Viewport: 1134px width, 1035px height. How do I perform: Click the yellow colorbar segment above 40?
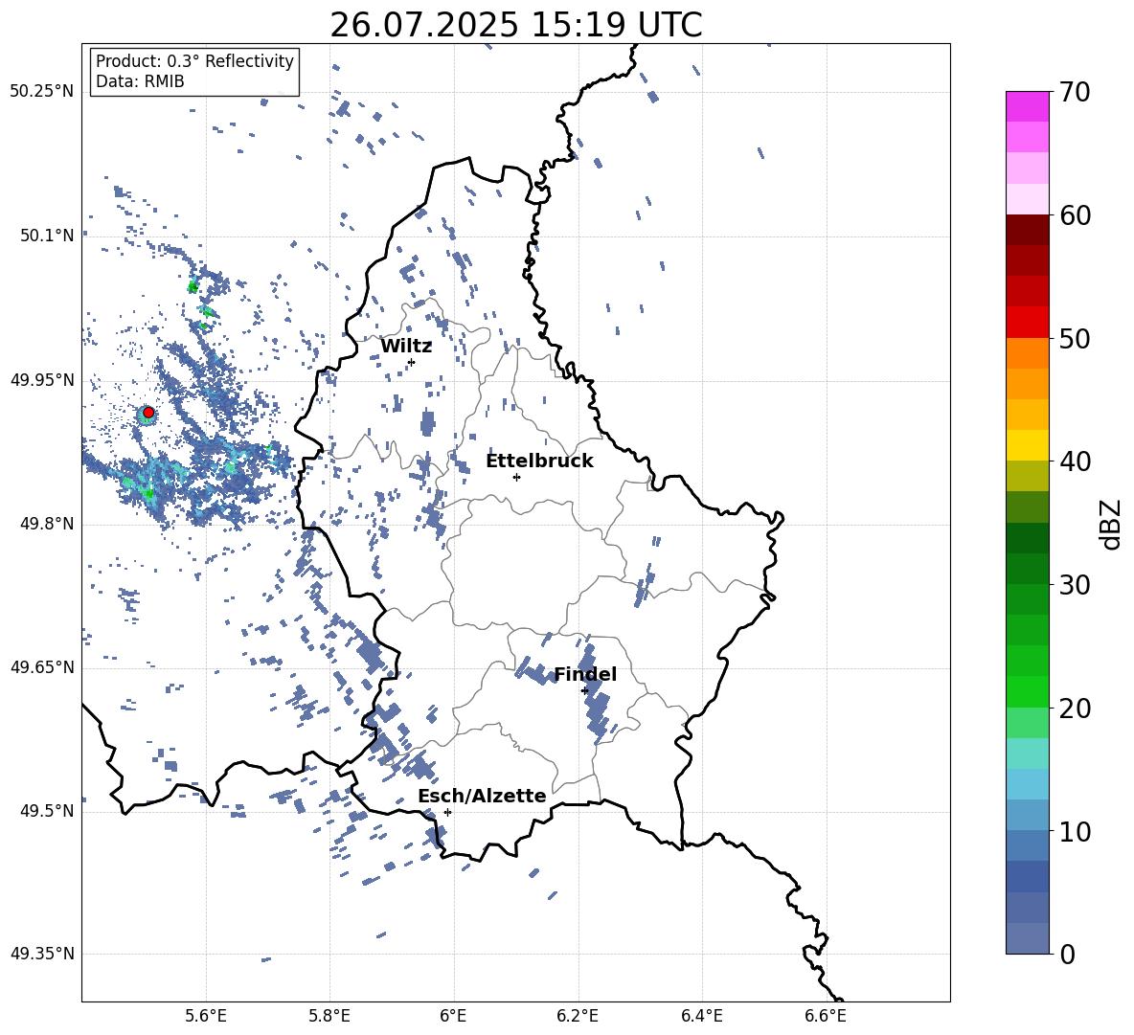pos(1028,445)
